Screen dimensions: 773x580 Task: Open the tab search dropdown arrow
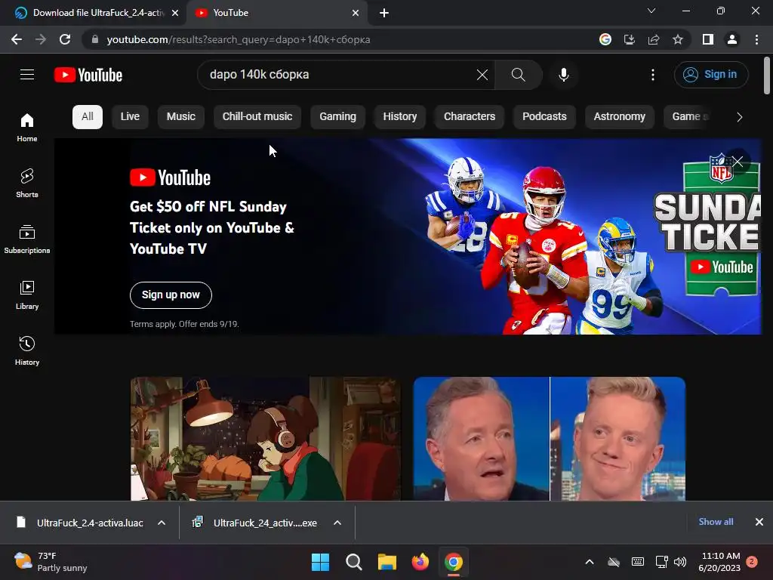651,11
